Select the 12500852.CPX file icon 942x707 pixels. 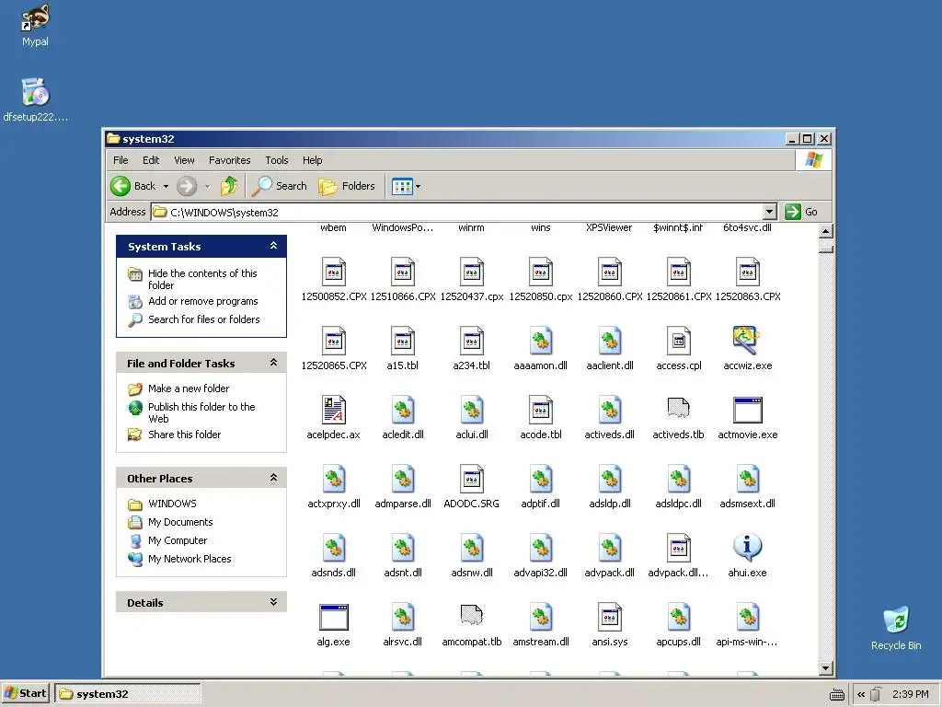[x=333, y=272]
